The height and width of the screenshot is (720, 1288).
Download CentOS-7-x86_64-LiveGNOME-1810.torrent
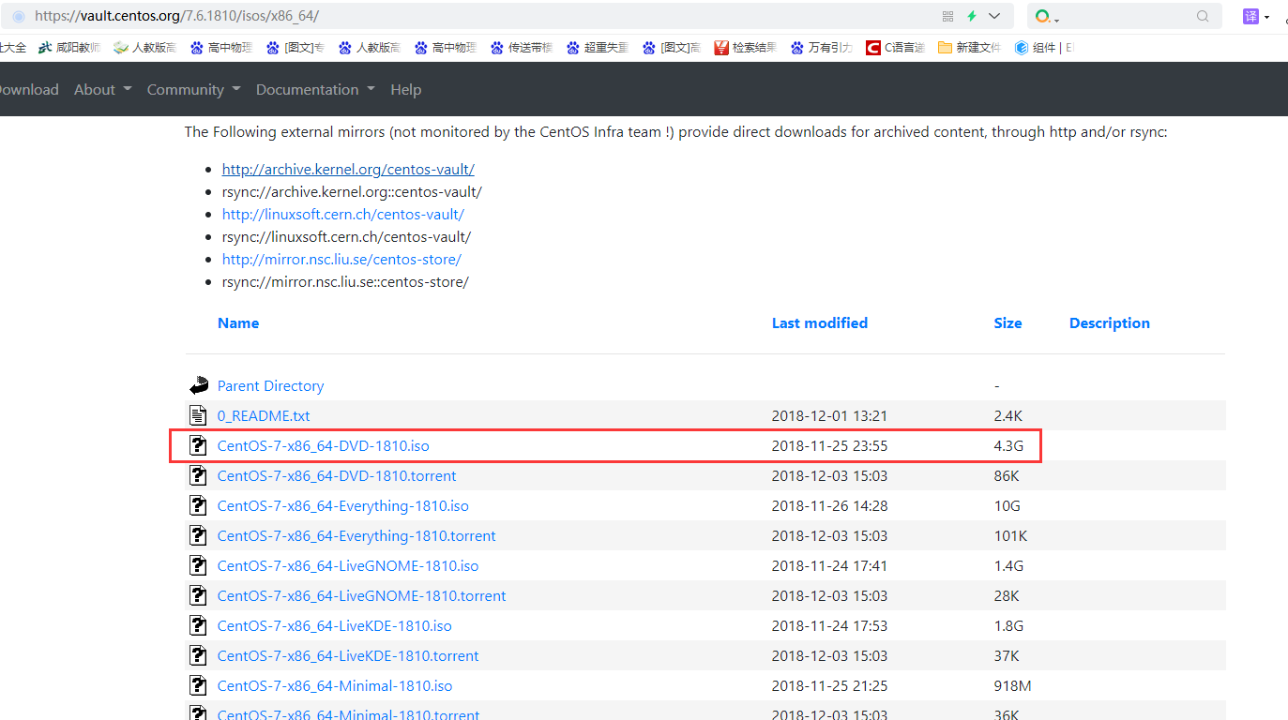(362, 596)
